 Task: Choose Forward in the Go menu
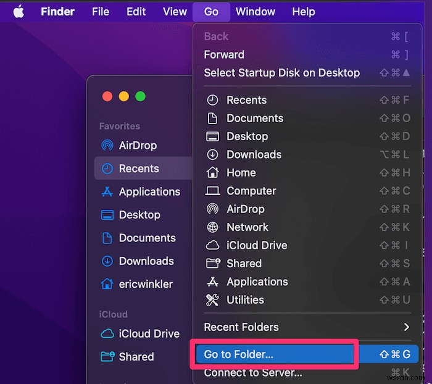(307, 54)
